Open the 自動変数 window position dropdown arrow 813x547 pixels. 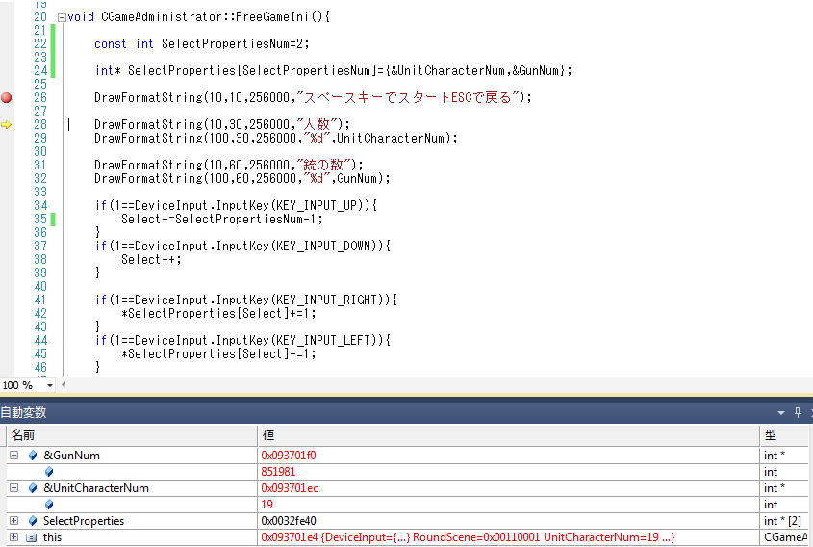[782, 412]
